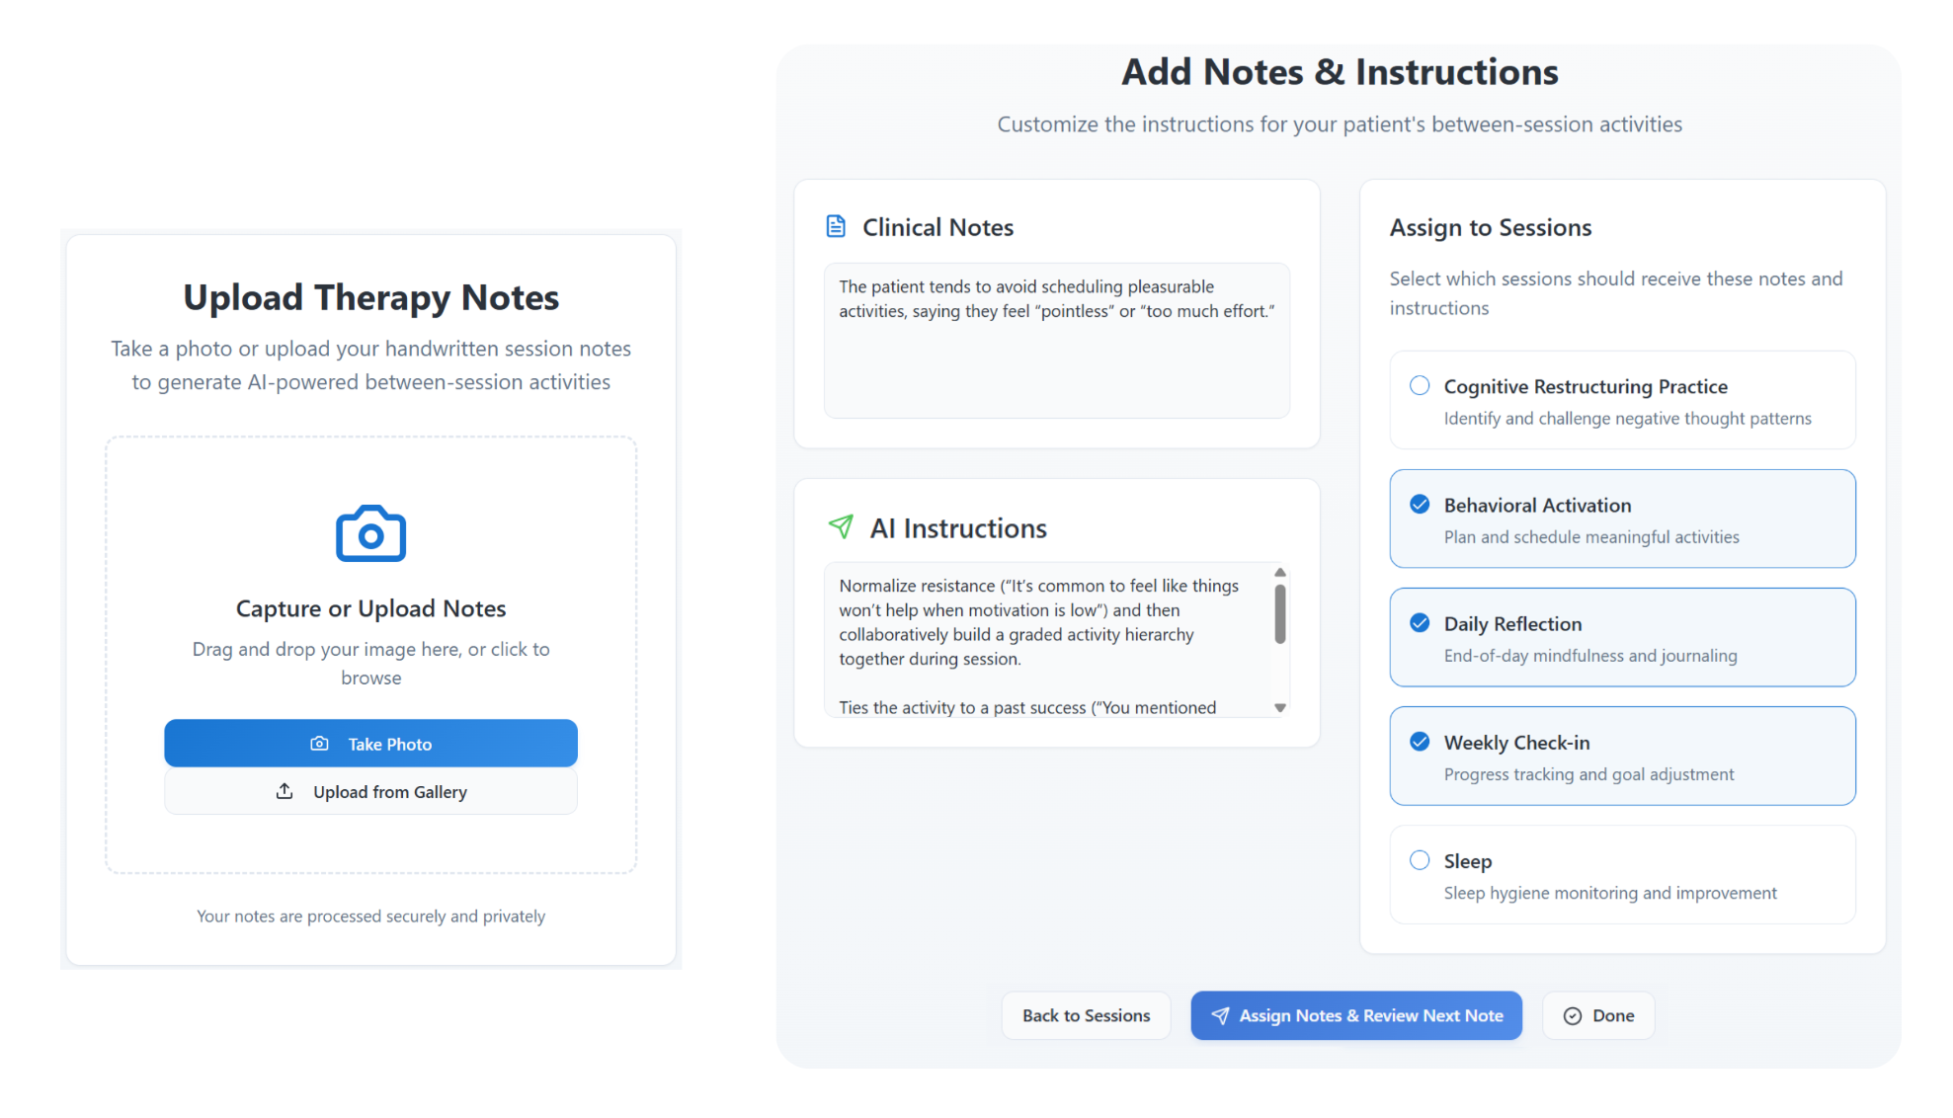
Task: Deselect the Weekly Check-in session
Action: pos(1420,741)
